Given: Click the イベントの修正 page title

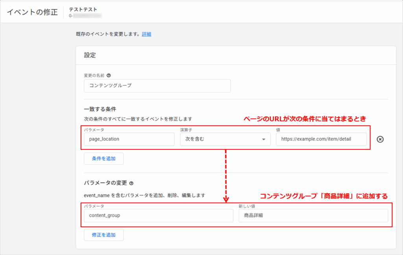Looking at the screenshot, I should (x=32, y=12).
